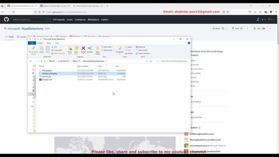Switch to the Share ribbon tab
This screenshot has width=279, height=157.
pos(49,43)
